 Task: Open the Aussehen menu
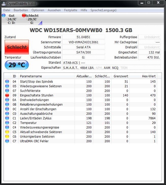pyautogui.click(x=54, y=10)
